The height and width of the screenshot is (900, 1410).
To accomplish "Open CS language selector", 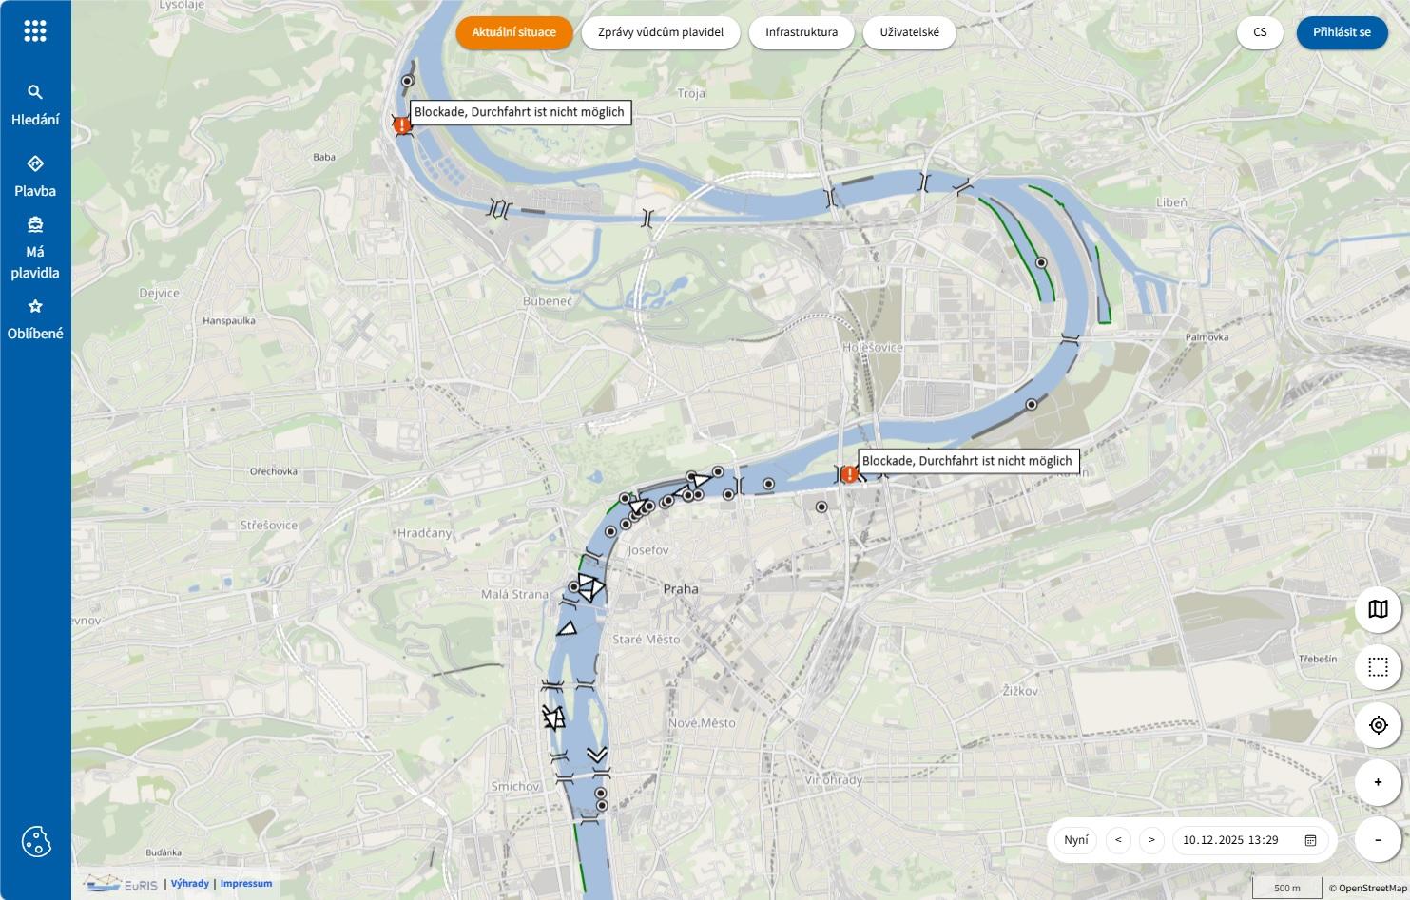I will (1260, 32).
